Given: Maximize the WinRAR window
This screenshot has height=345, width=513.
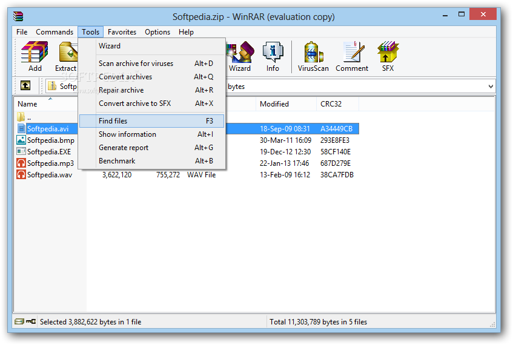Looking at the screenshot, I should [462, 15].
